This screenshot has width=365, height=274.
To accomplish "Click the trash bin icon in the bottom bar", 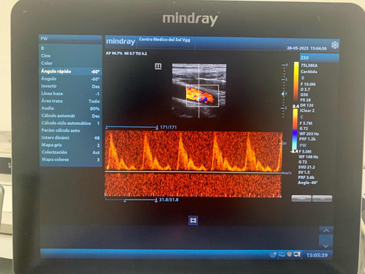I will [289, 254].
